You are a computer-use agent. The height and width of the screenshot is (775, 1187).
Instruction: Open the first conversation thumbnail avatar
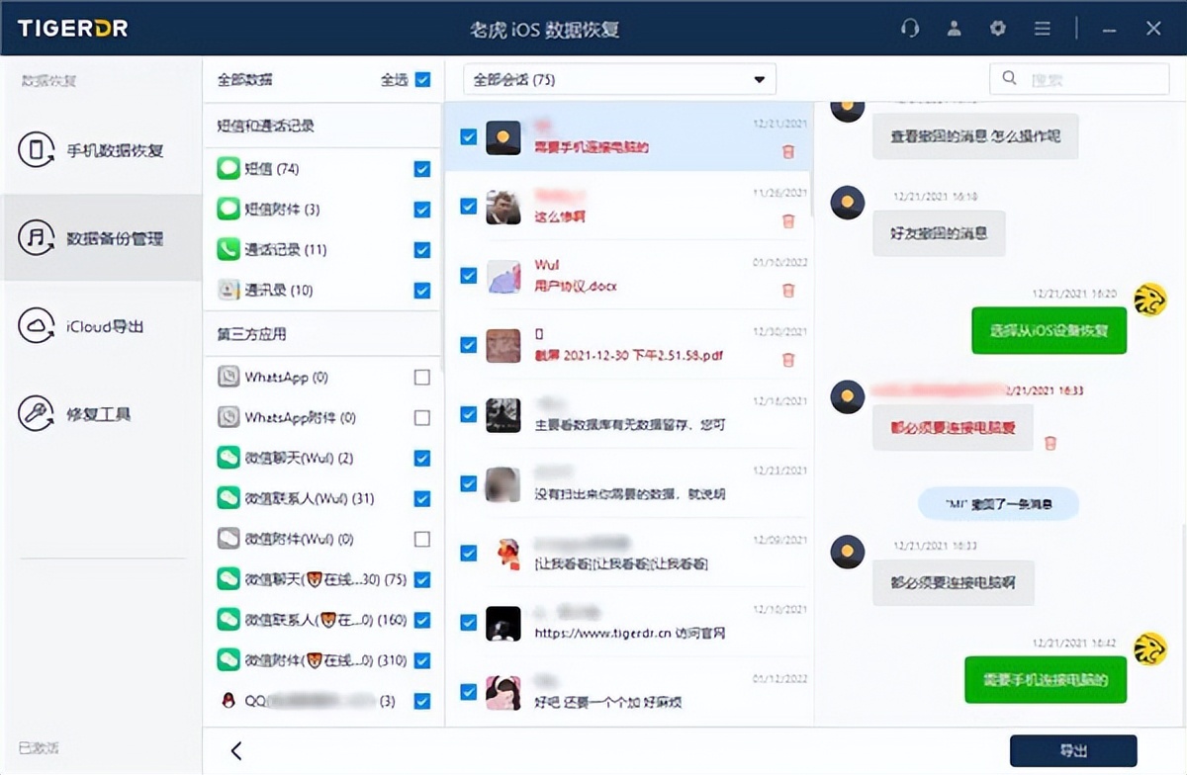(503, 137)
